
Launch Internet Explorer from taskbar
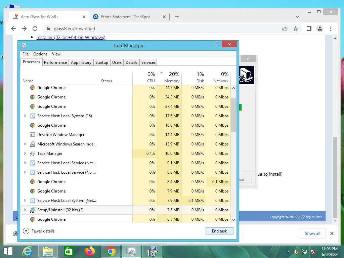point(27,251)
